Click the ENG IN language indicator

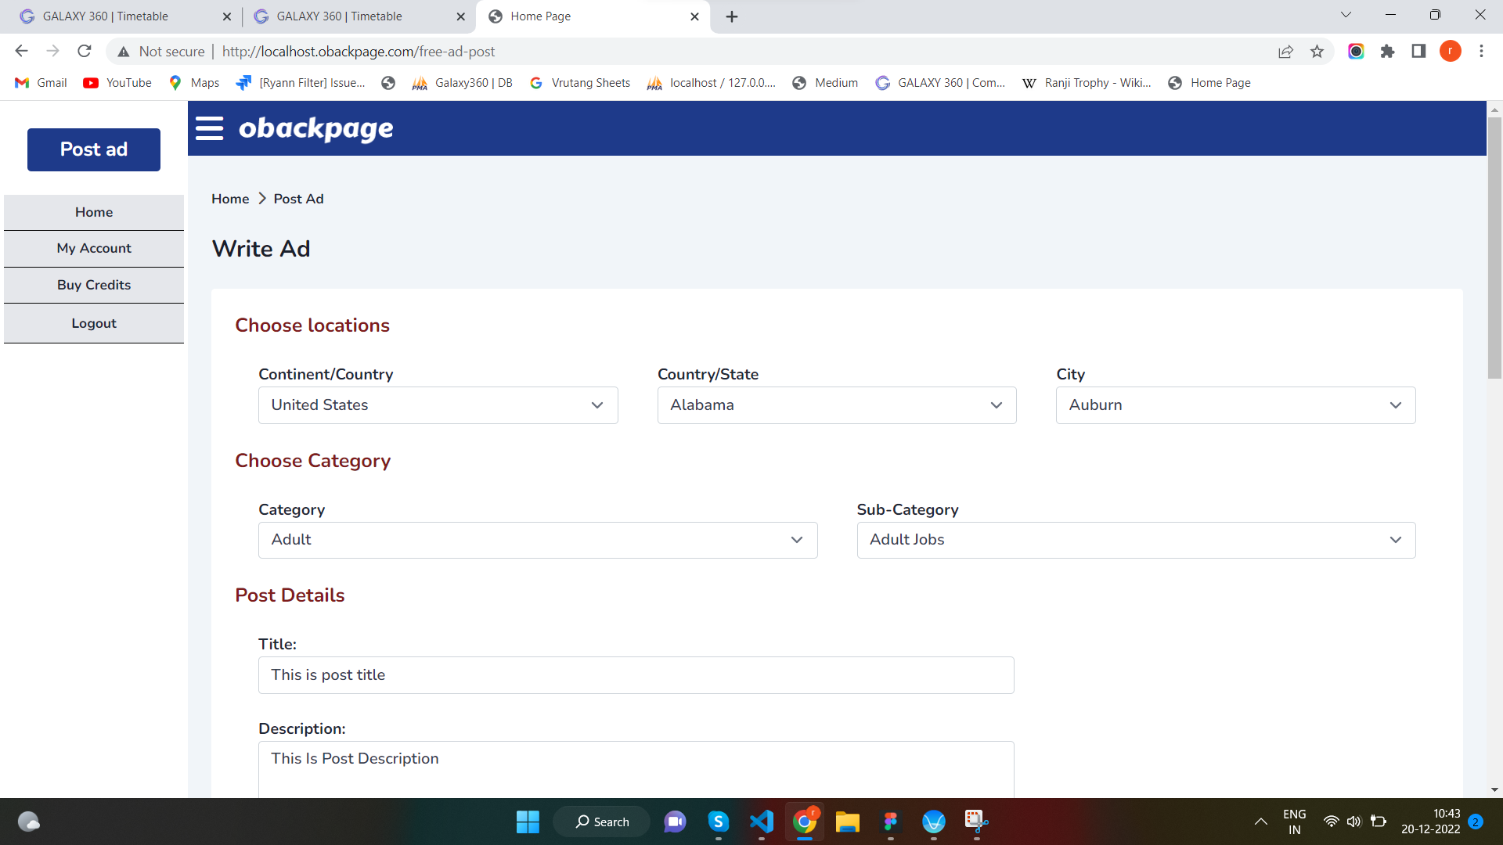[1294, 822]
